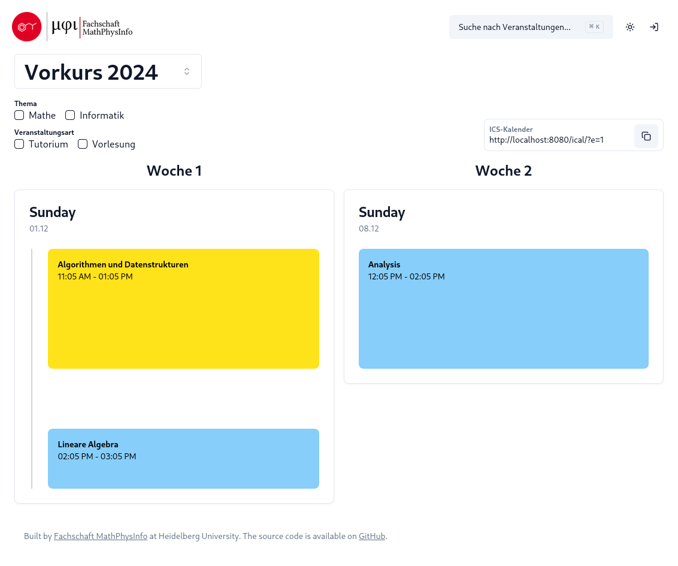Select the Lineare Algebra event card
This screenshot has width=678, height=566.
[x=183, y=459]
